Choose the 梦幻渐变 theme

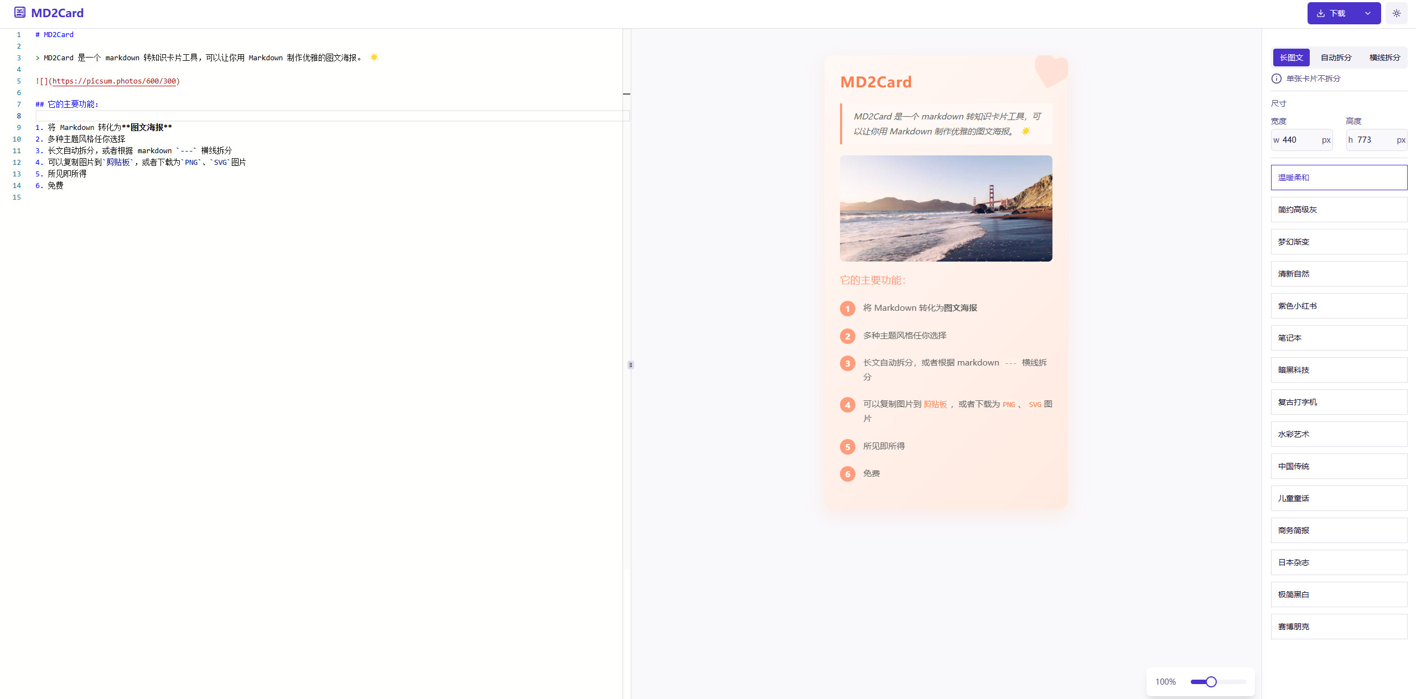(x=1339, y=242)
